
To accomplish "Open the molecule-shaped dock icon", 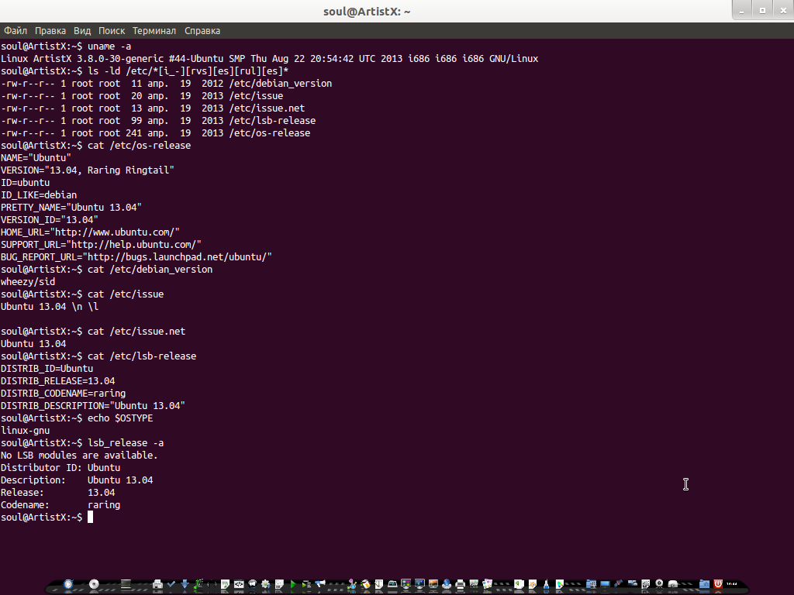I will pyautogui.click(x=352, y=584).
